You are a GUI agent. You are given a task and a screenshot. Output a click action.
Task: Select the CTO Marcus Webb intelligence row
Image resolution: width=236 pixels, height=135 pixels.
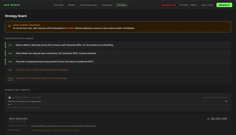[x=118, y=45]
